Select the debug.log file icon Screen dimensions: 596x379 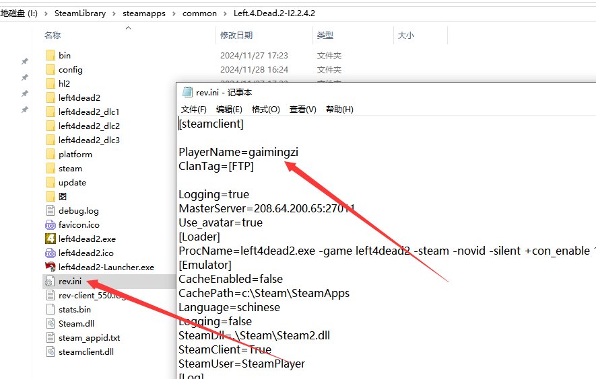click(x=50, y=210)
